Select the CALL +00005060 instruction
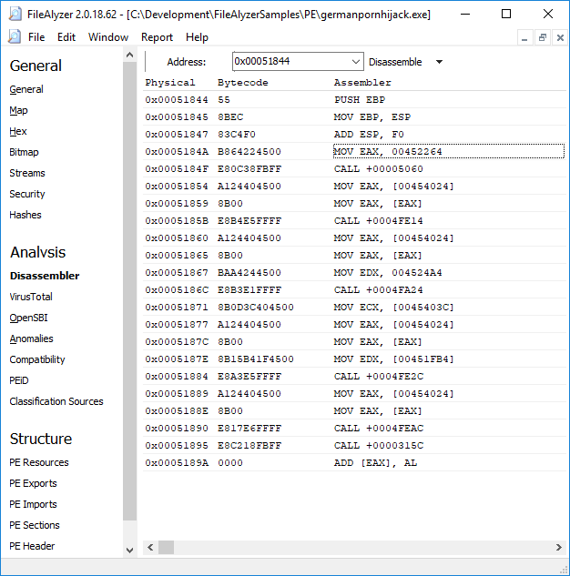570x576 pixels. (378, 169)
